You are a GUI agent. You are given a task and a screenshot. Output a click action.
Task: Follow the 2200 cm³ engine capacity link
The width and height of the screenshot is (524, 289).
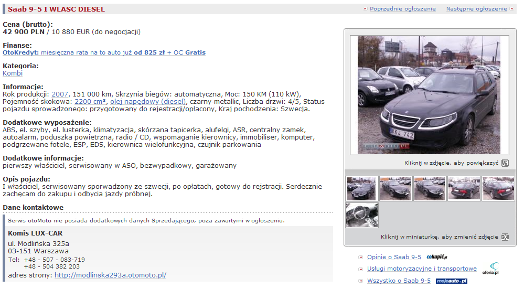(x=90, y=102)
